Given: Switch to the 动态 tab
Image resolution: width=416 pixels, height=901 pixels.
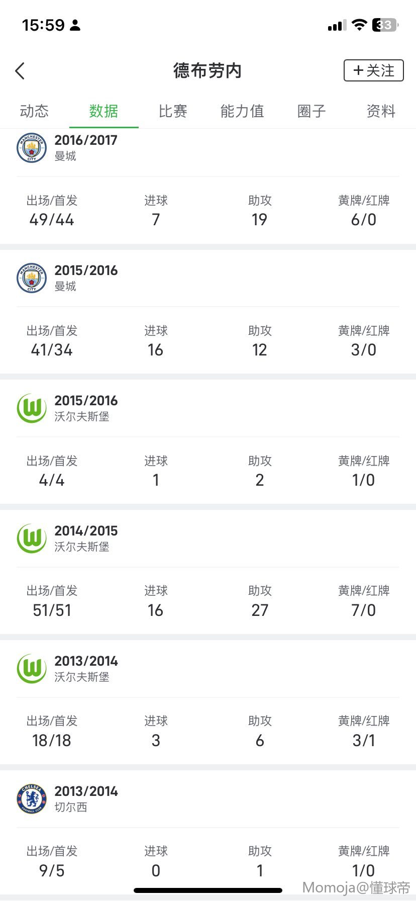Looking at the screenshot, I should click(34, 111).
